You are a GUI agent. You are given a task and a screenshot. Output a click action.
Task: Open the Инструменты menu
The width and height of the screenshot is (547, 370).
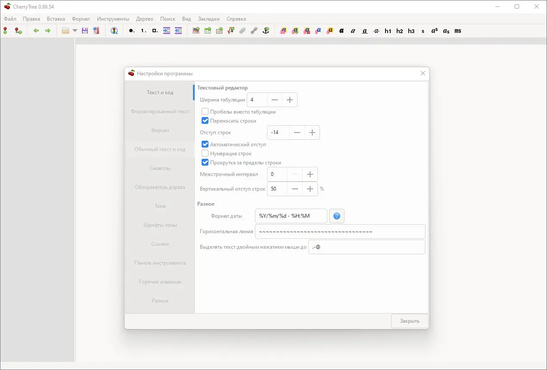click(113, 19)
